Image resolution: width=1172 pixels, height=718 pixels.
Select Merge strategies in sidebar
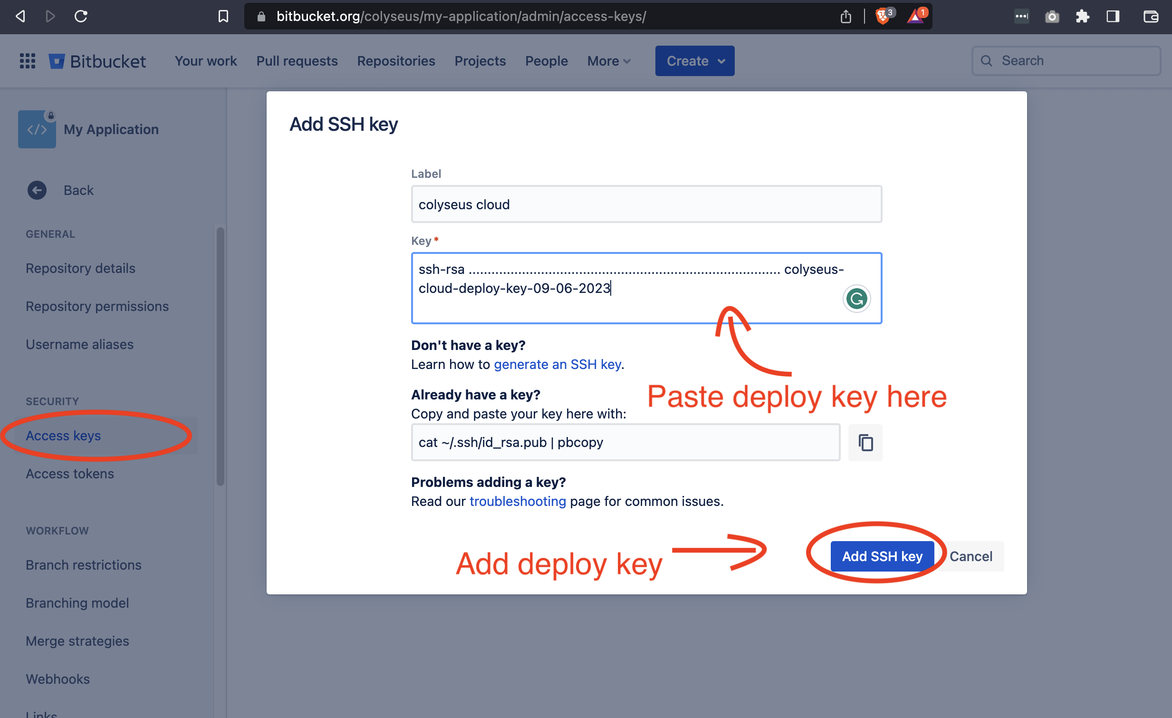click(77, 641)
